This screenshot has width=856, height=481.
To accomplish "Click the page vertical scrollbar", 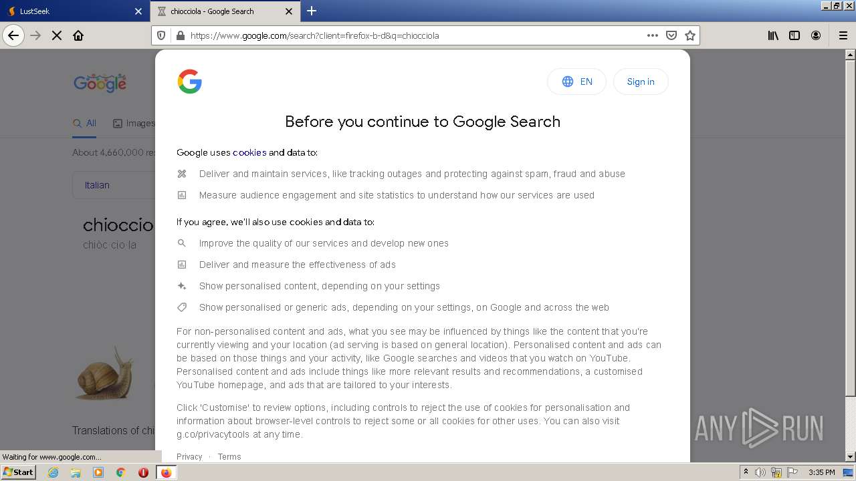I will [x=850, y=227].
